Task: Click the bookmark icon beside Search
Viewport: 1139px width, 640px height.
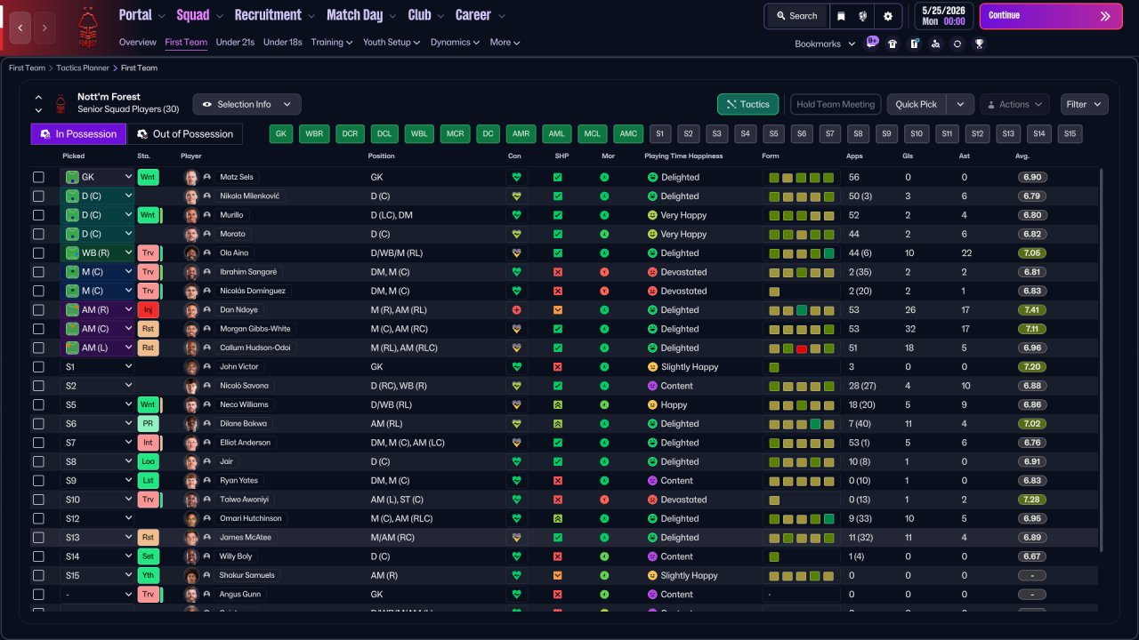Action: [841, 16]
